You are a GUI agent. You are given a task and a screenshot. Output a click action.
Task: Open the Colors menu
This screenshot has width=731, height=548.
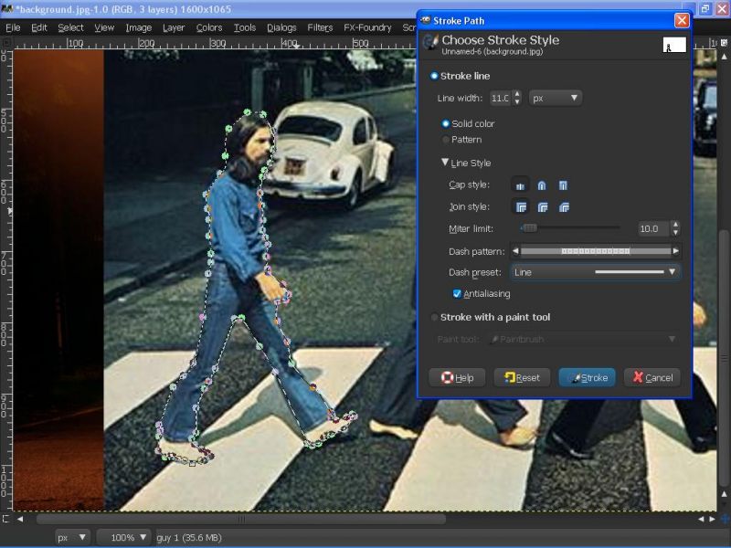[209, 28]
